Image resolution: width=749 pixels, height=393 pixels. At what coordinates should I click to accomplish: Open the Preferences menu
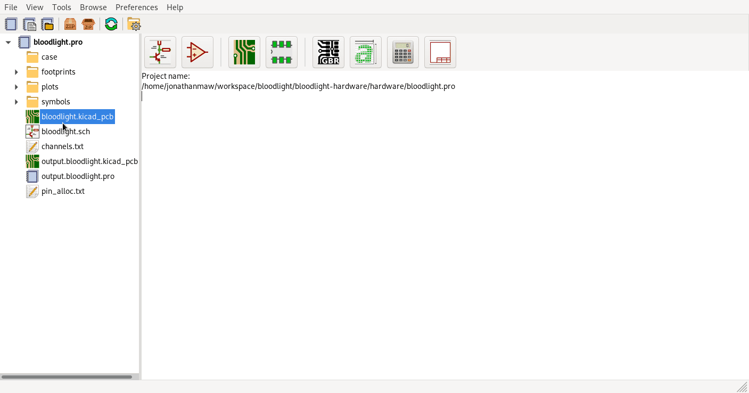(137, 7)
